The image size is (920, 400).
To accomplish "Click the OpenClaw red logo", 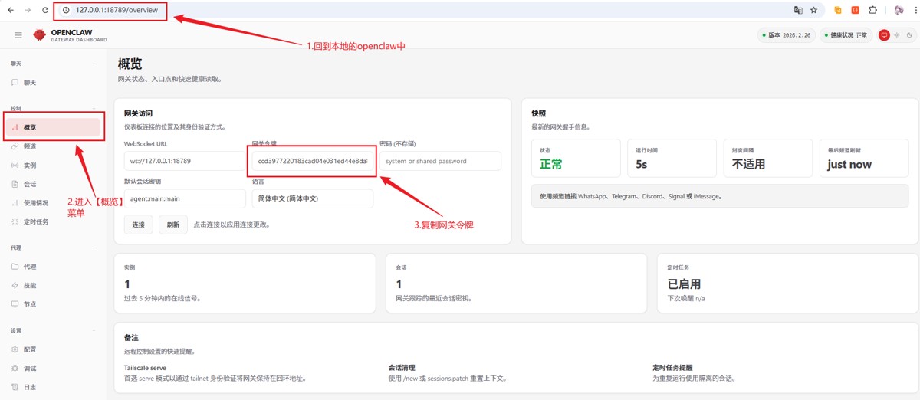I will (39, 35).
